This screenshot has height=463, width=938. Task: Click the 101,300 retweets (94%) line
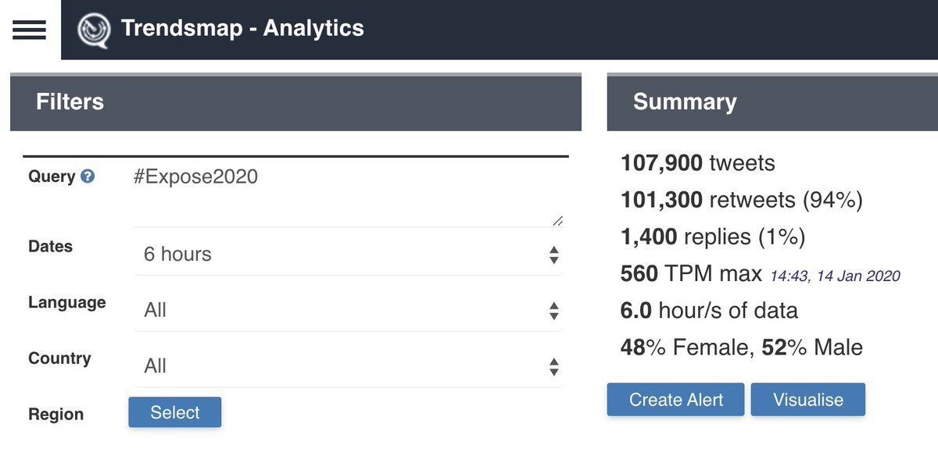tap(742, 201)
